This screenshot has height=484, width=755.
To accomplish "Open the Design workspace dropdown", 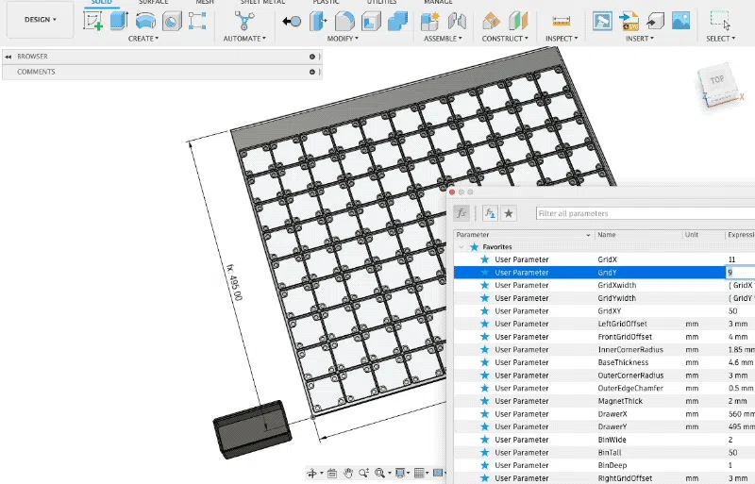I will tap(40, 19).
